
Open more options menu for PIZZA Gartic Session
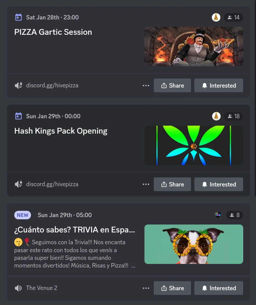pyautogui.click(x=146, y=85)
